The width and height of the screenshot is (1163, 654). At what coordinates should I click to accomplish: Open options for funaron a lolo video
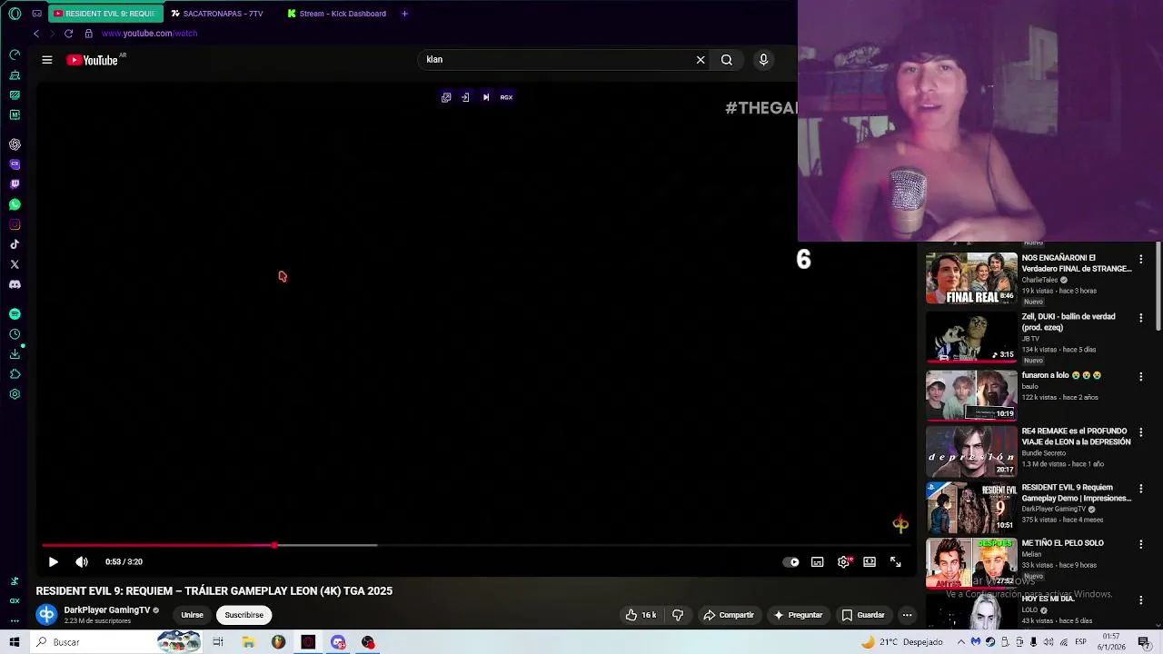tap(1141, 376)
